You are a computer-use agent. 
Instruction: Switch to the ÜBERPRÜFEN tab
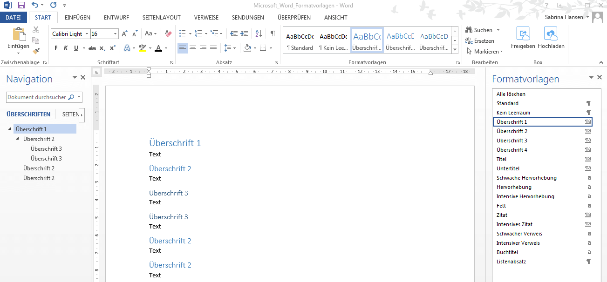tap(294, 17)
